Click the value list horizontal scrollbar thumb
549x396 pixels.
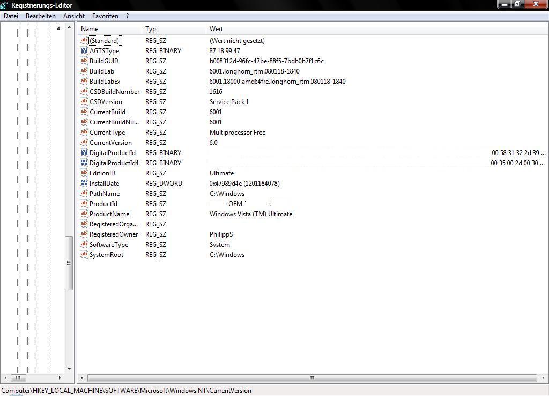[x=312, y=378]
